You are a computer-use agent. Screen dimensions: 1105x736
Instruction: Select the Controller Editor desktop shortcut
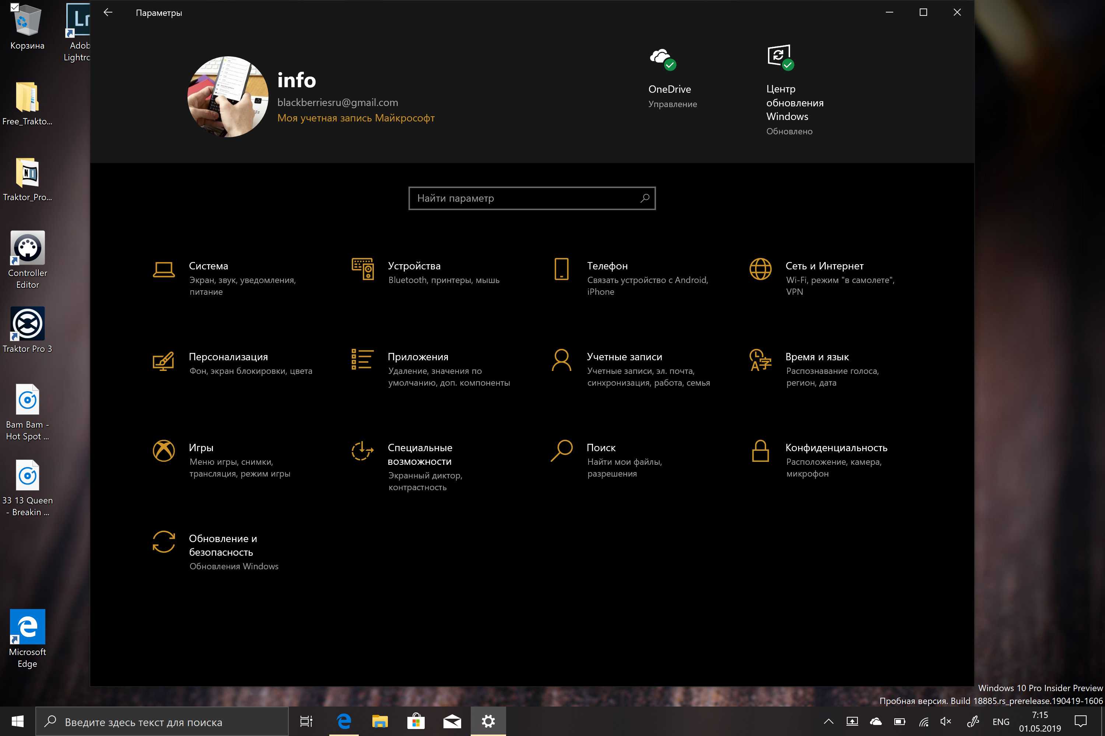tap(27, 259)
